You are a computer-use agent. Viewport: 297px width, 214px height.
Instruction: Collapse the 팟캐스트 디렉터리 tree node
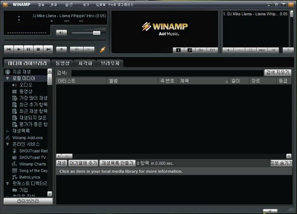(x=7, y=183)
